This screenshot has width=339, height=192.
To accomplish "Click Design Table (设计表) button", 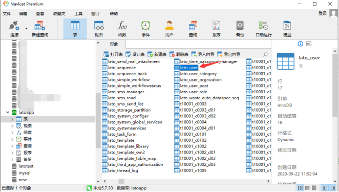I will point(135,54).
